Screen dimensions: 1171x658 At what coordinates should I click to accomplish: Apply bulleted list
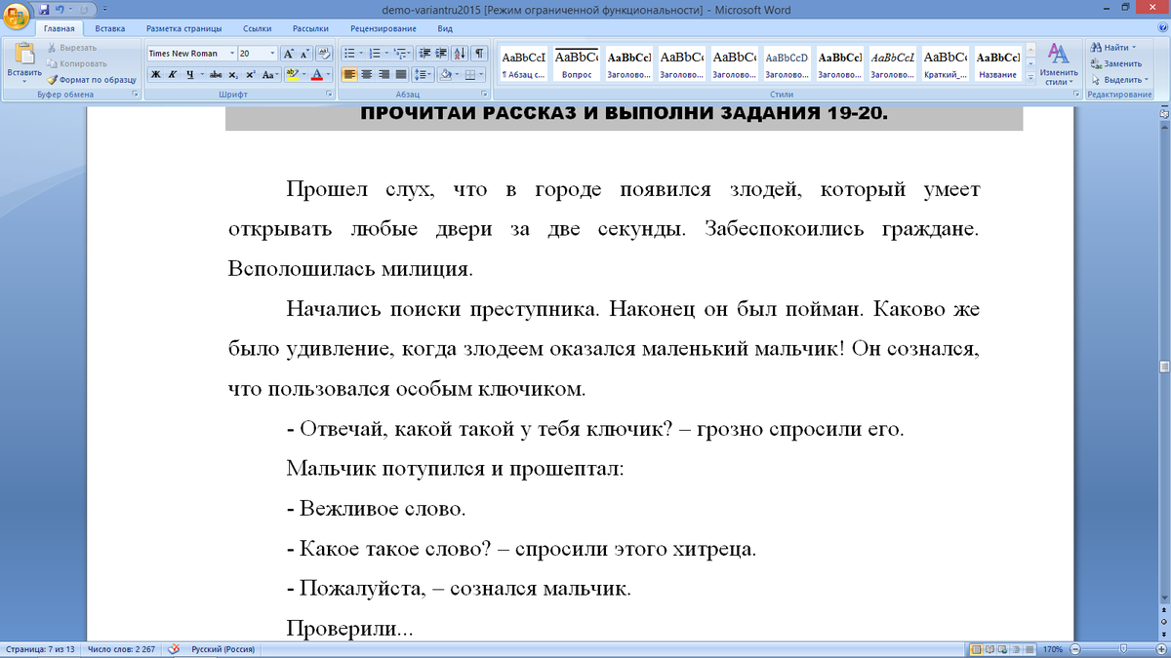[x=350, y=54]
